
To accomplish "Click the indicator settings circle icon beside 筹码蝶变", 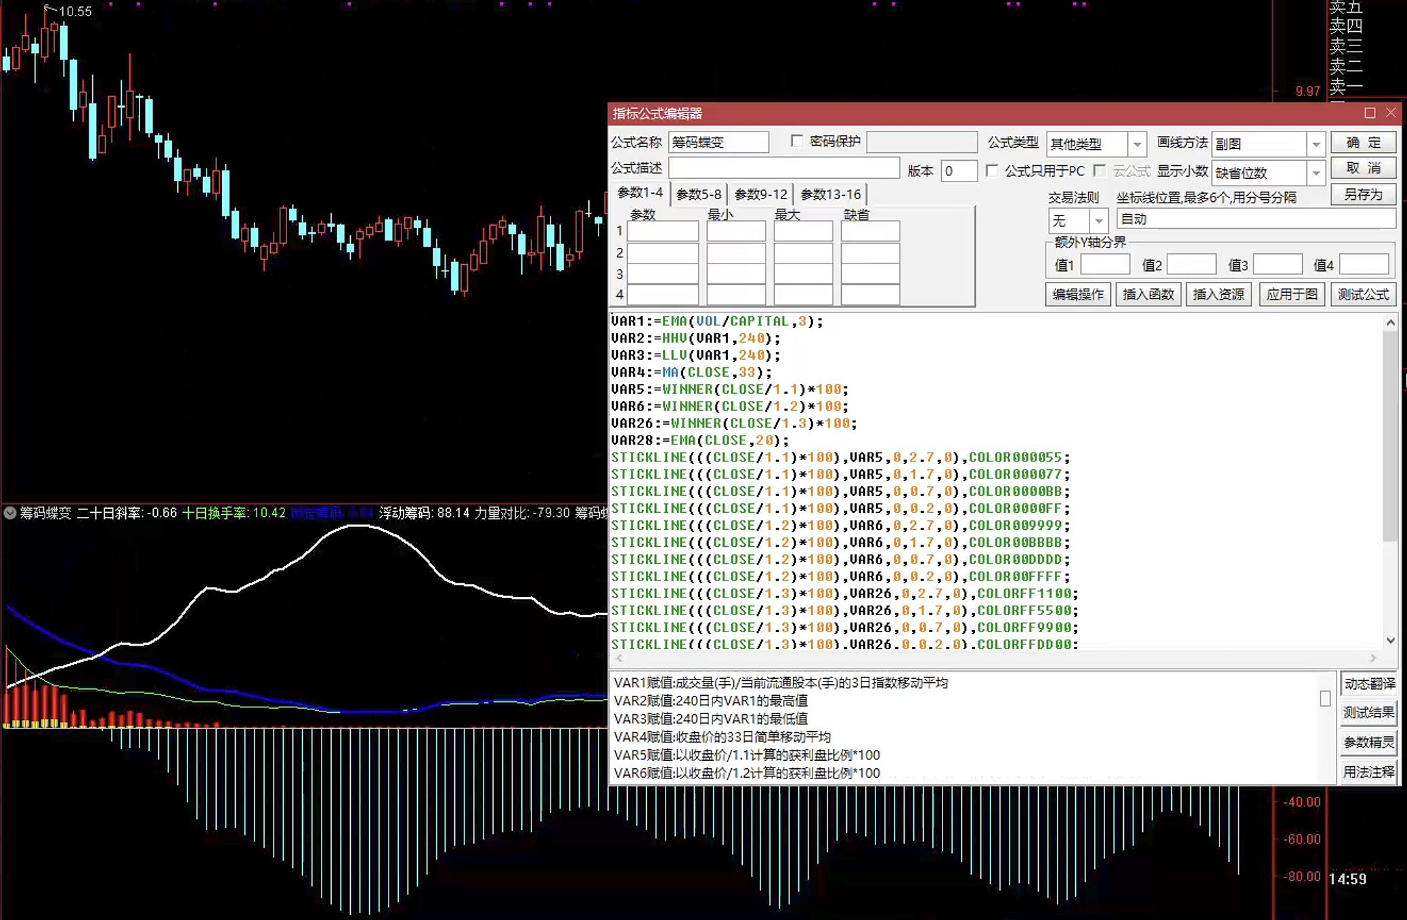I will (10, 513).
